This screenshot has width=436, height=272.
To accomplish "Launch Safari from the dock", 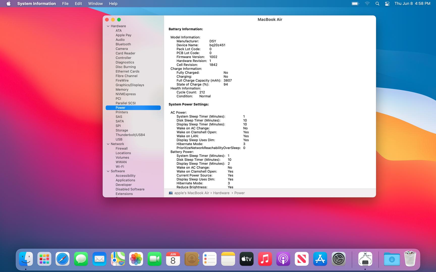I will coord(63,259).
